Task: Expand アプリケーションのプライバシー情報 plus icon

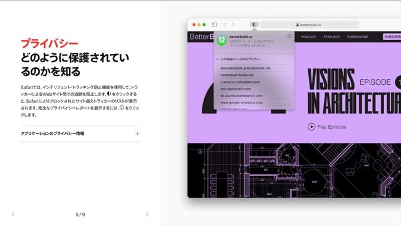Action: [x=137, y=134]
